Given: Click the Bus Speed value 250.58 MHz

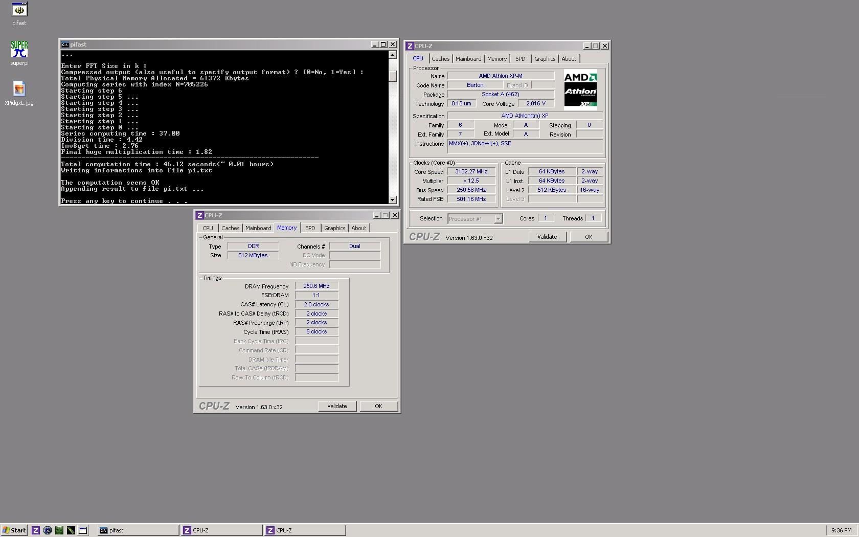Looking at the screenshot, I should (471, 190).
